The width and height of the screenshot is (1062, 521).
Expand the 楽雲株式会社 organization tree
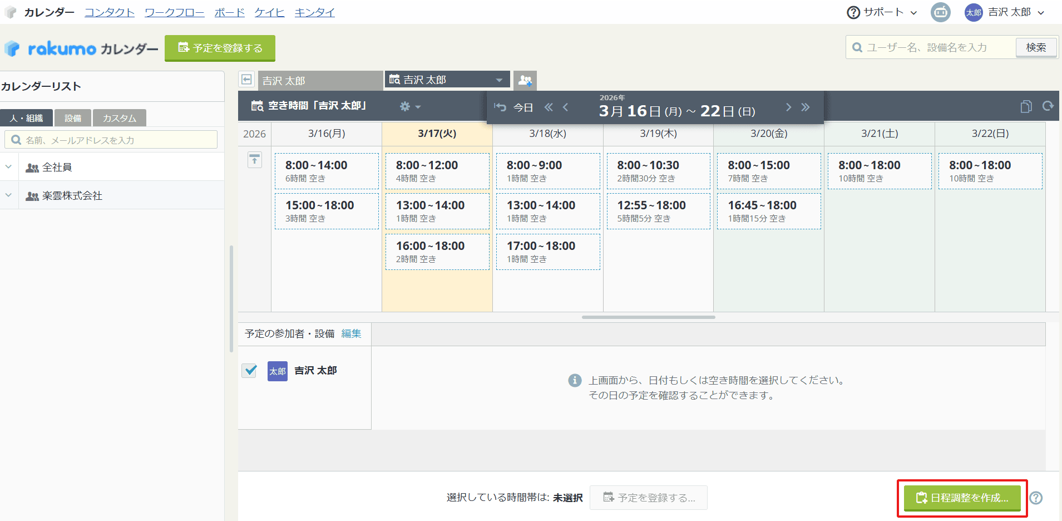click(x=9, y=195)
